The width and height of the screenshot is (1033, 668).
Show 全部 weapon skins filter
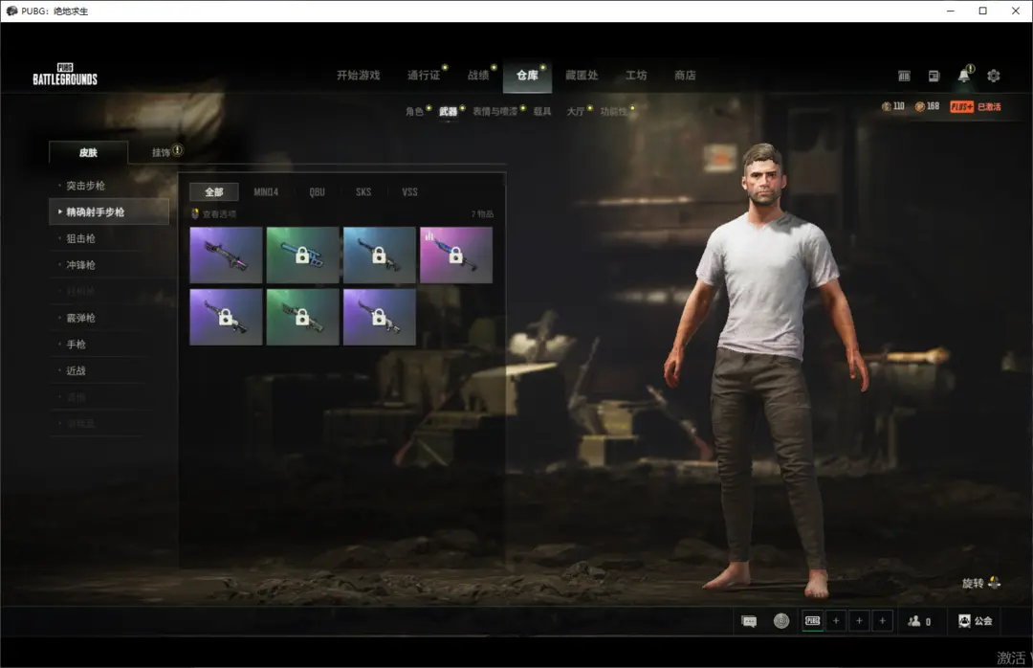pos(214,192)
